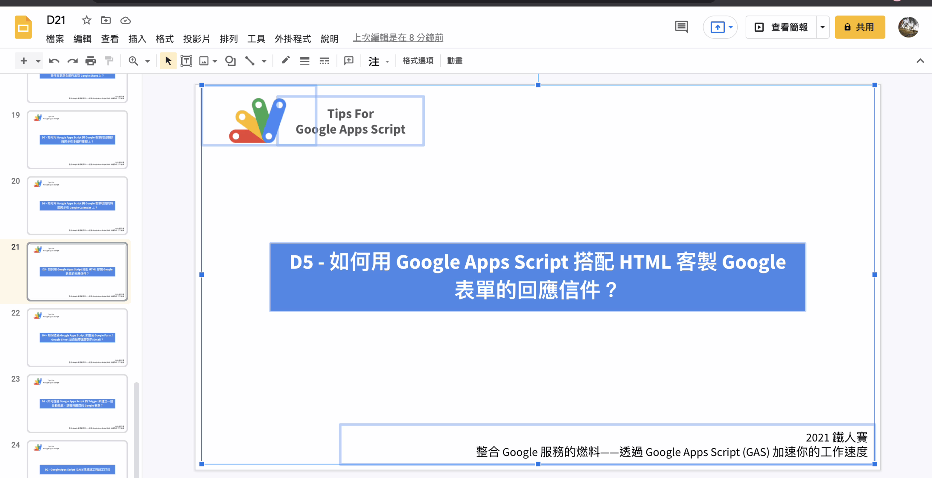Add a new slide with plus button
The image size is (932, 478).
pyautogui.click(x=24, y=61)
